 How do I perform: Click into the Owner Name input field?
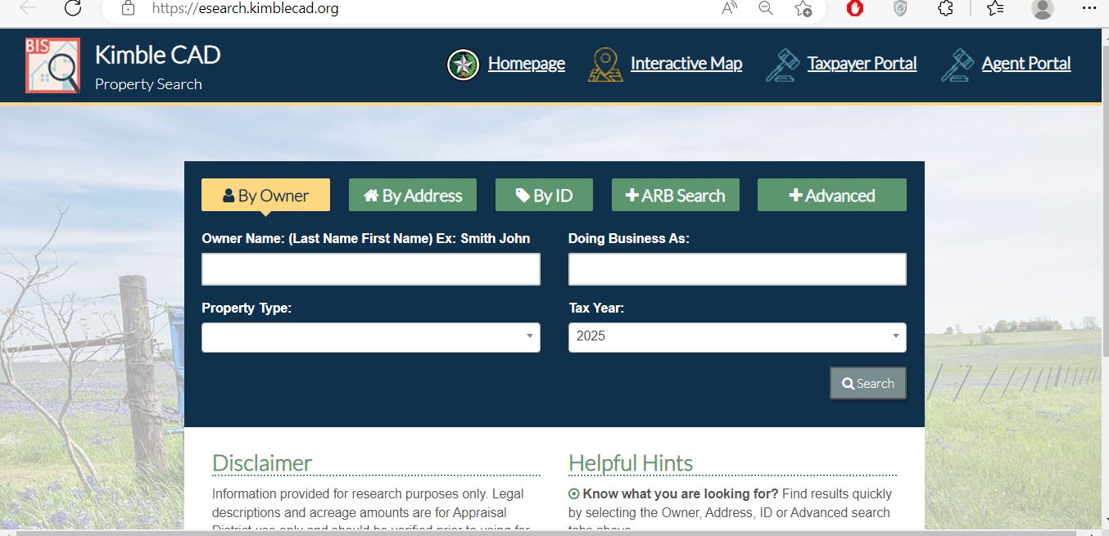(370, 269)
